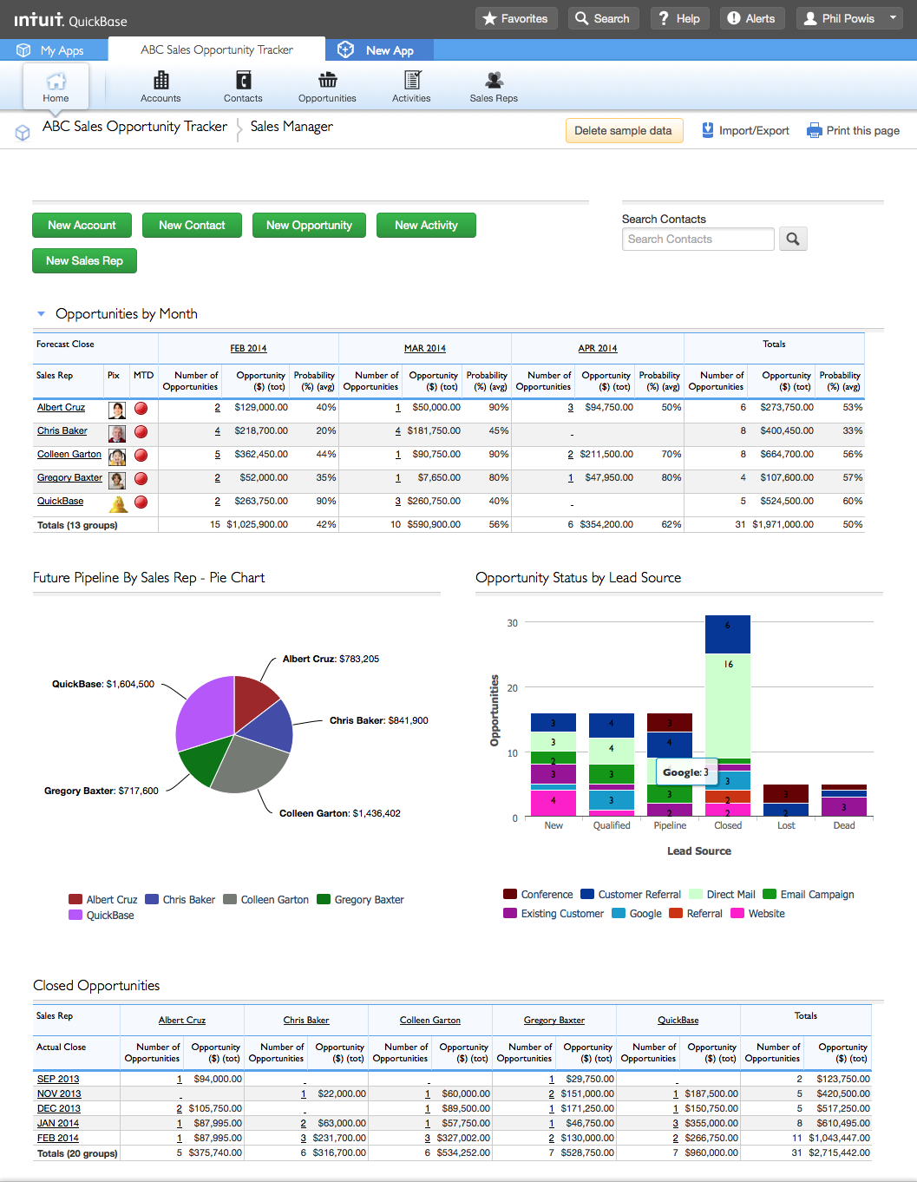
Task: Open the JAN 2014 closed opportunities link
Action: click(58, 1123)
